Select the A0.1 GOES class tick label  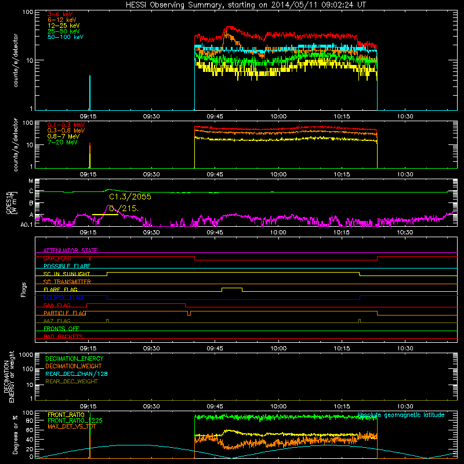coord(26,224)
